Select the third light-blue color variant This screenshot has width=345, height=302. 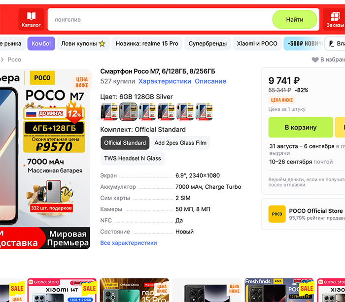pyautogui.click(x=147, y=112)
